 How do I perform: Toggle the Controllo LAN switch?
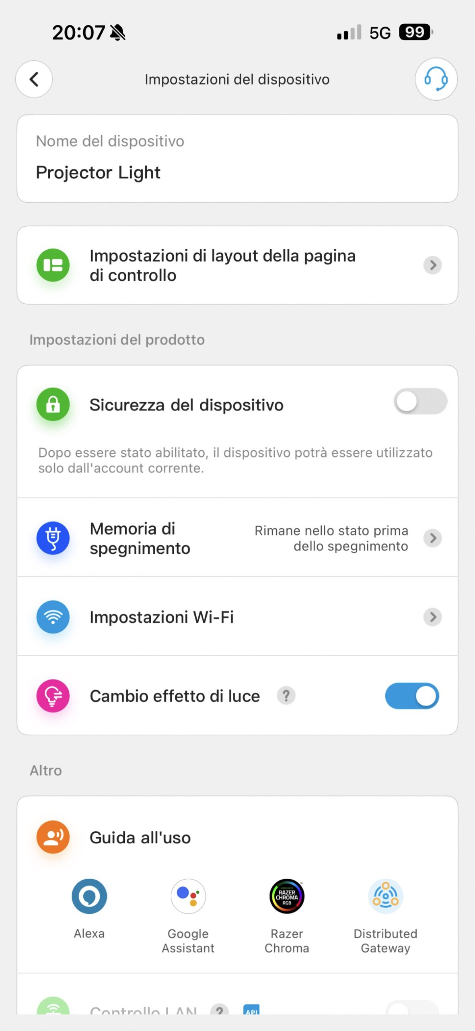(412, 1009)
